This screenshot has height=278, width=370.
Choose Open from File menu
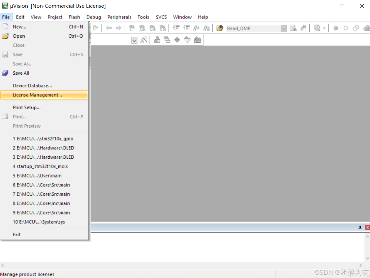44,36
